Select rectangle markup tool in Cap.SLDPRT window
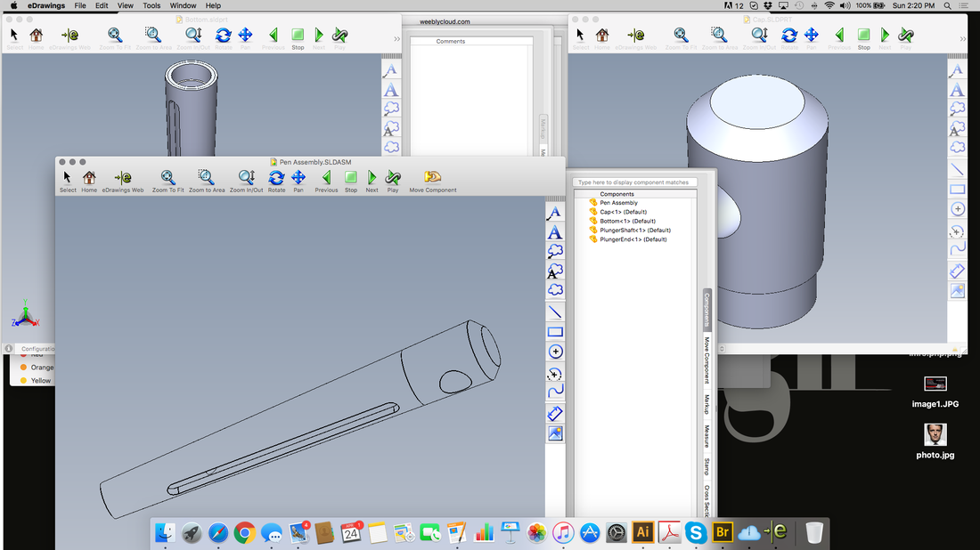 [958, 190]
